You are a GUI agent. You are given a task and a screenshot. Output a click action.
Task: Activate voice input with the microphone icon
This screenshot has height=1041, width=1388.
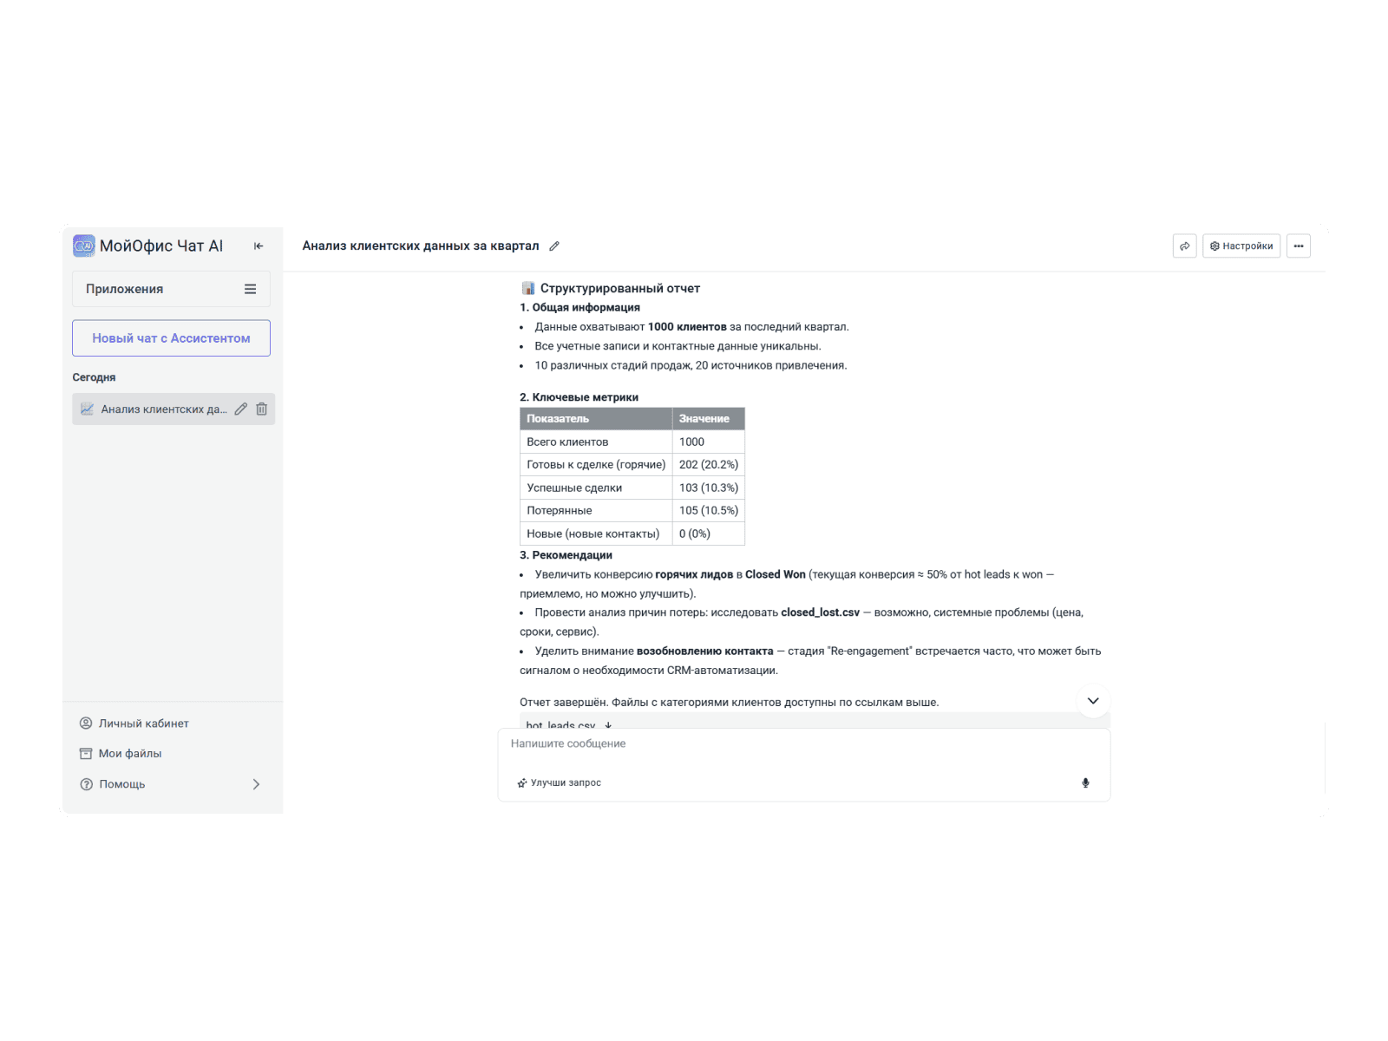pyautogui.click(x=1085, y=783)
